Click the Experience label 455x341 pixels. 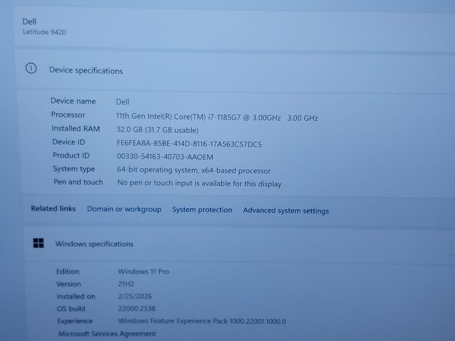[75, 321]
